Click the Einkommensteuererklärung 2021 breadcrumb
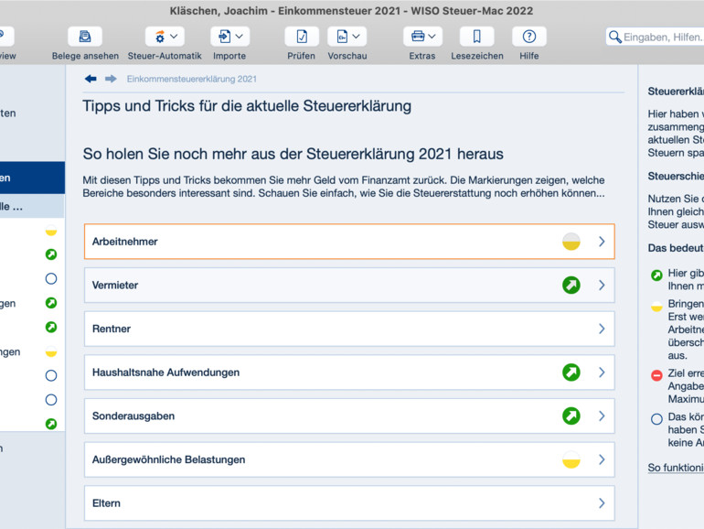The width and height of the screenshot is (704, 529). pos(192,79)
